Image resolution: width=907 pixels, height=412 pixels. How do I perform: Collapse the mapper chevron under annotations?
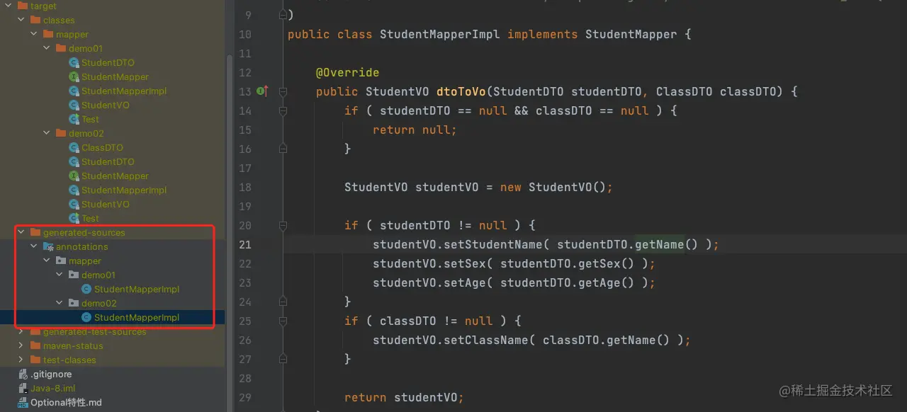[x=47, y=261]
